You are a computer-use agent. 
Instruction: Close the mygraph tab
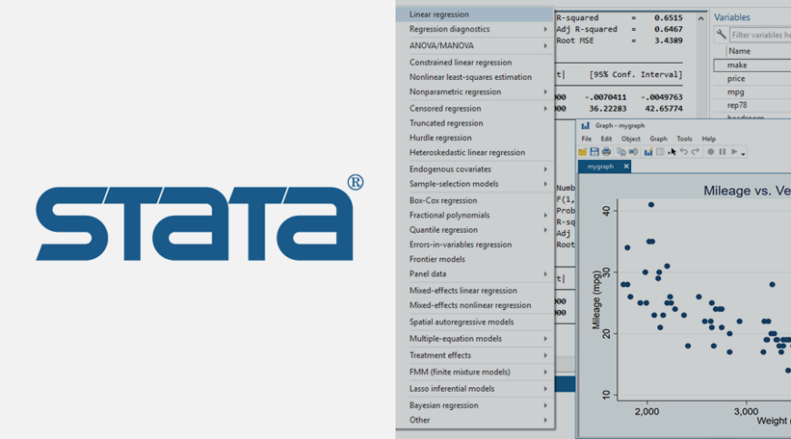click(626, 166)
